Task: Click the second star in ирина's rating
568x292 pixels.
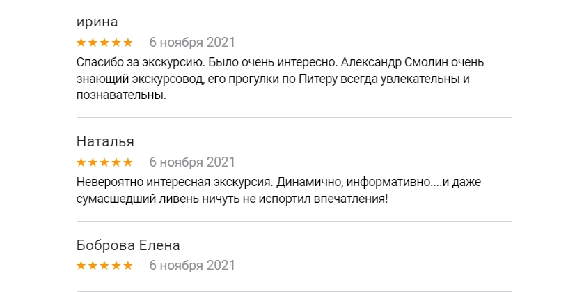Action: pyautogui.click(x=93, y=42)
